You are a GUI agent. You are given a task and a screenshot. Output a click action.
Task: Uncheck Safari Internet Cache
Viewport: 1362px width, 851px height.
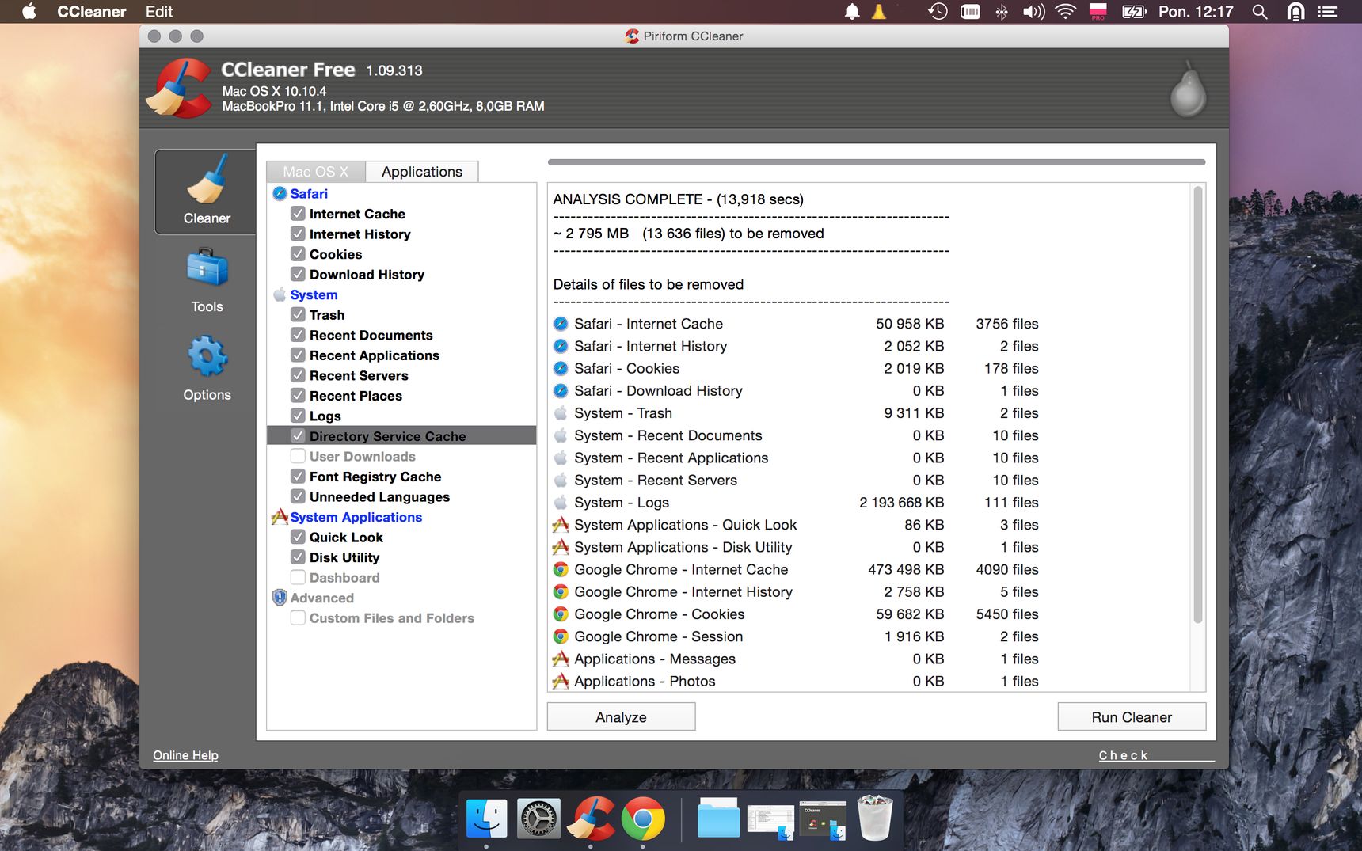(x=298, y=214)
